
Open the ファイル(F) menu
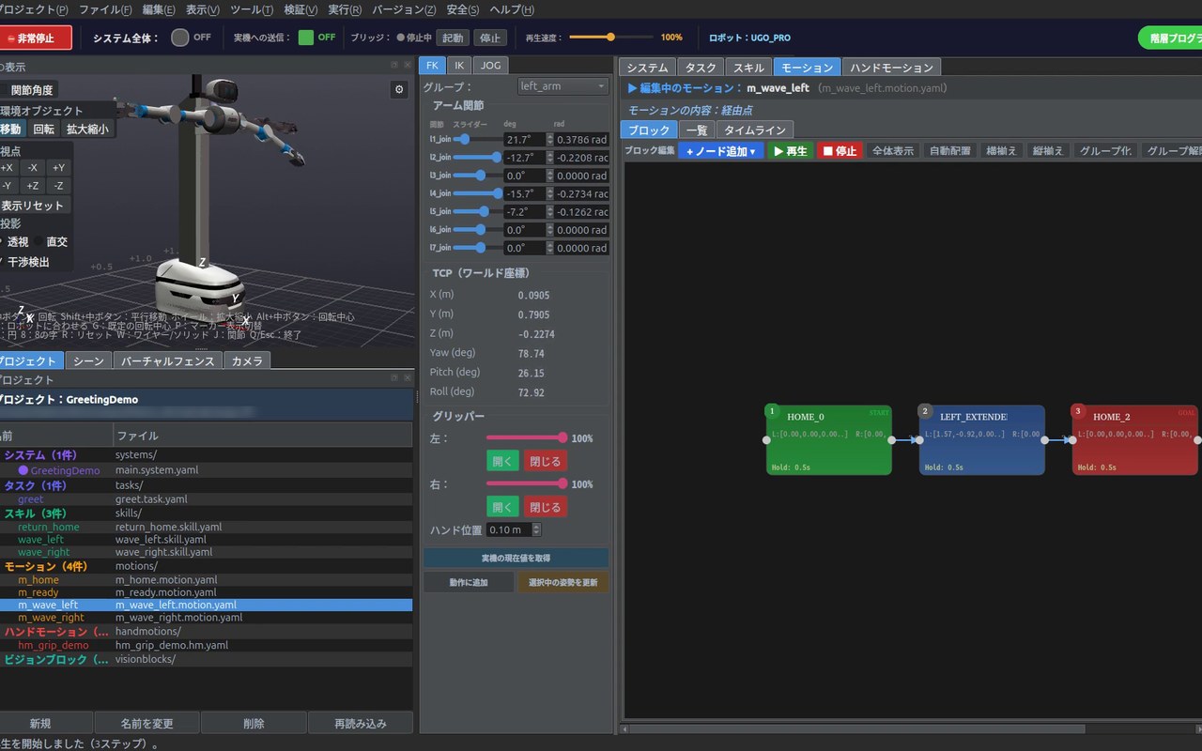click(105, 9)
